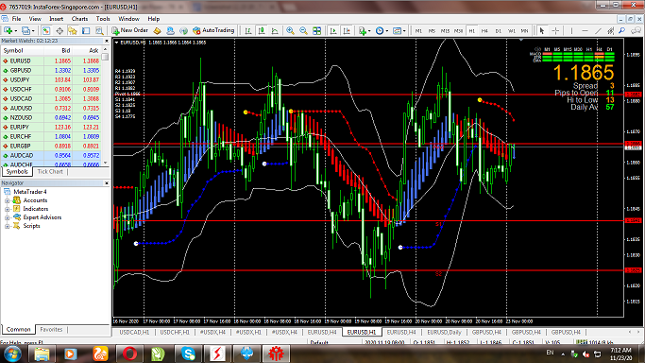The image size is (645, 363).
Task: Open the New Chart dropdown arrow
Action: 16,31
